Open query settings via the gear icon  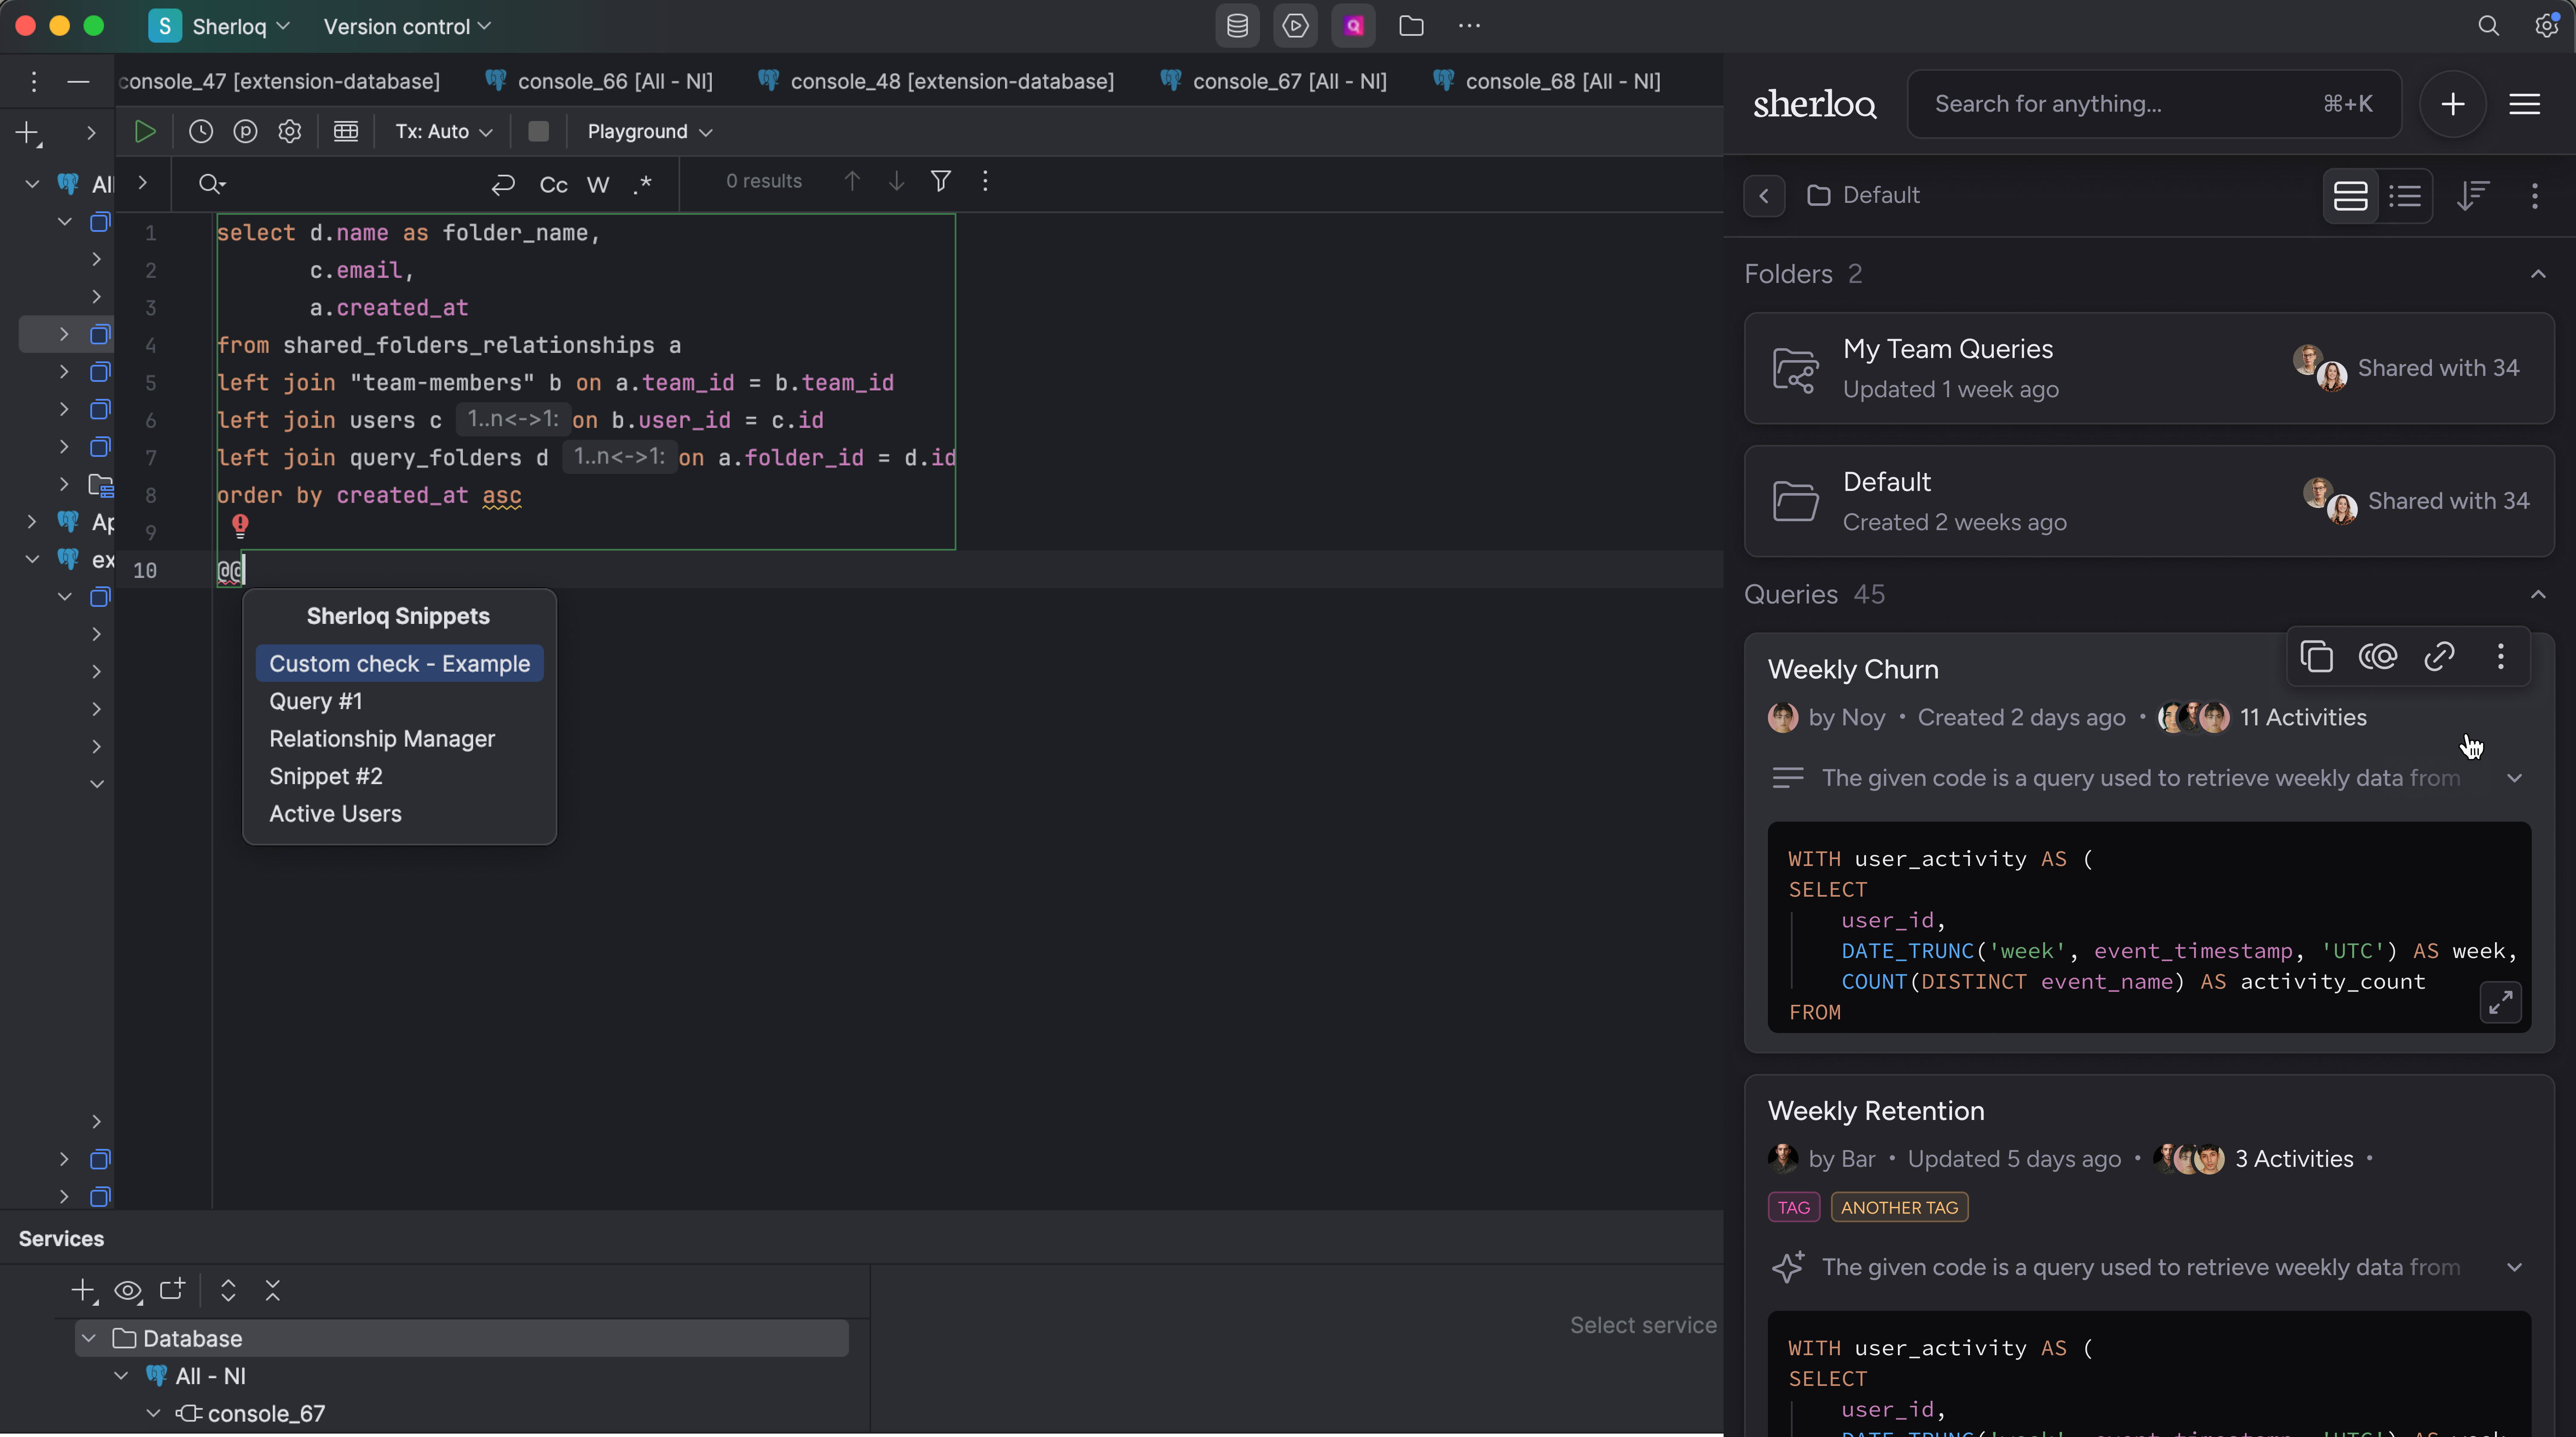click(x=289, y=131)
